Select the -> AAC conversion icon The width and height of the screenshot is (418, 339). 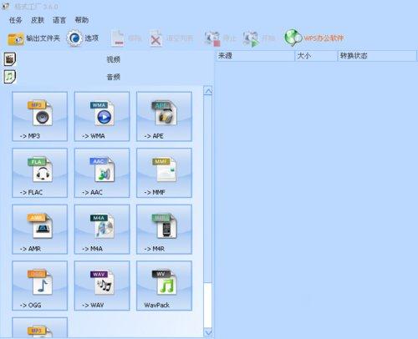(x=102, y=173)
